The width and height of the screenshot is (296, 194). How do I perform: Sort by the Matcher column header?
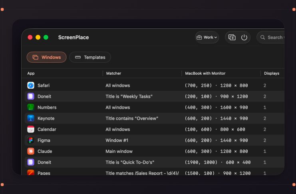tap(113, 73)
